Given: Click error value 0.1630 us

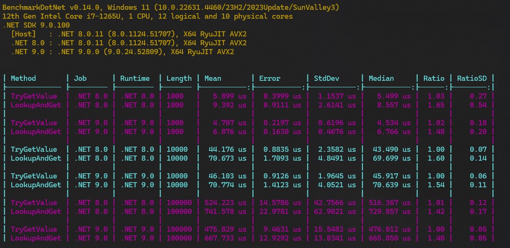Looking at the screenshot, I should [282, 131].
